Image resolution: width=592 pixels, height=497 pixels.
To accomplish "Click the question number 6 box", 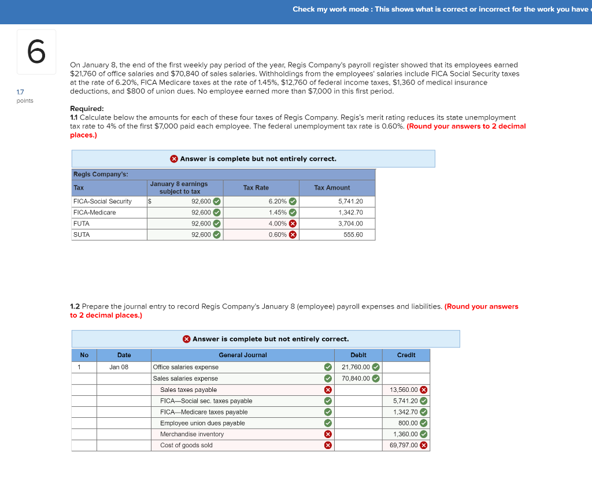I will click(x=36, y=51).
